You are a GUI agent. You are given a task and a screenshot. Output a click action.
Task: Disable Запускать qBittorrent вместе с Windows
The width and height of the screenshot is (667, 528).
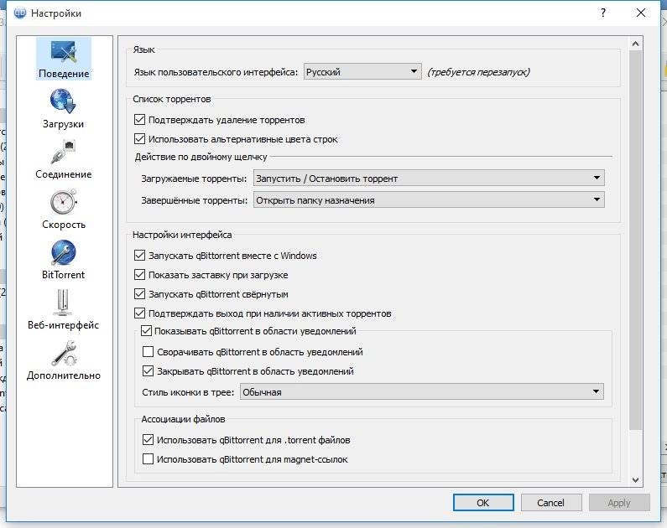[139, 255]
